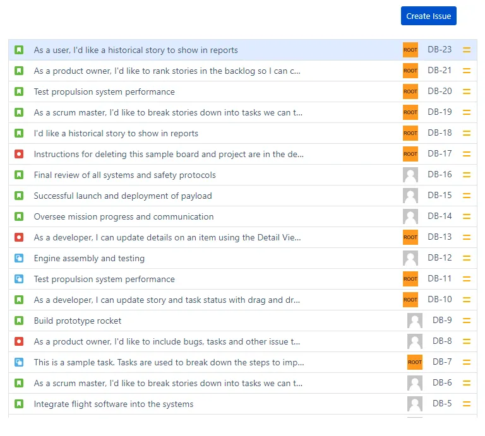Select "This is a sample task" issue
Screen dimensions: 485x436
click(169, 362)
